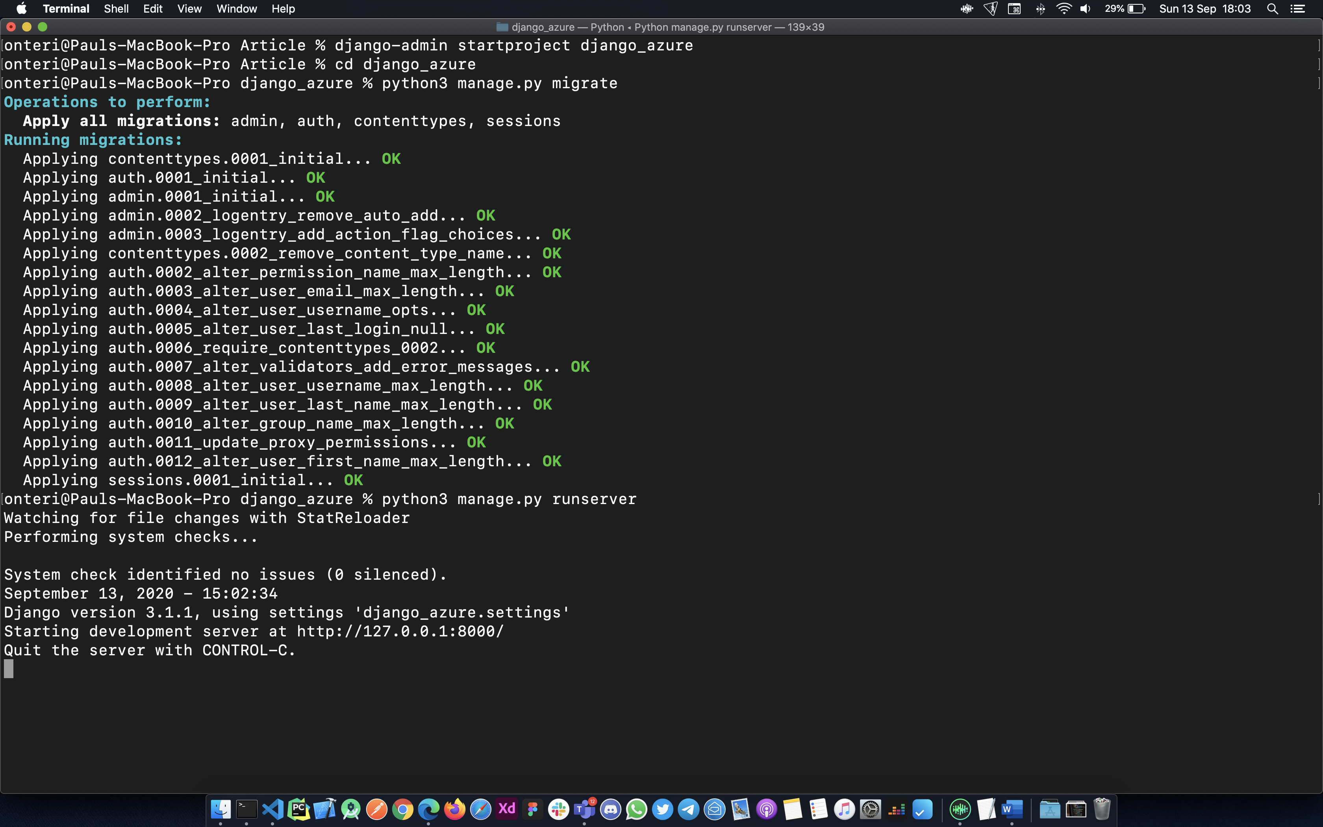Screen dimensions: 1323x827
Task: Open the volume control in menu bar
Action: pos(1086,9)
